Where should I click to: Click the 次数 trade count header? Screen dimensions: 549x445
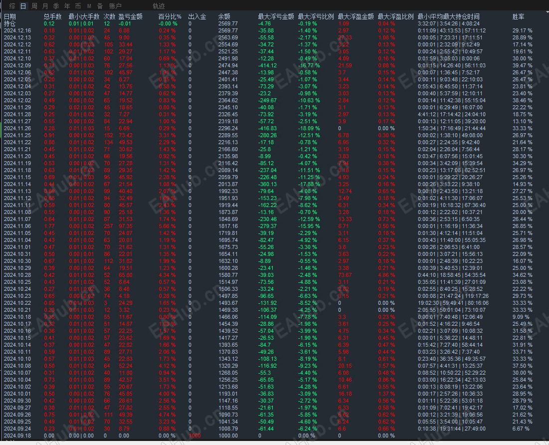(x=109, y=16)
